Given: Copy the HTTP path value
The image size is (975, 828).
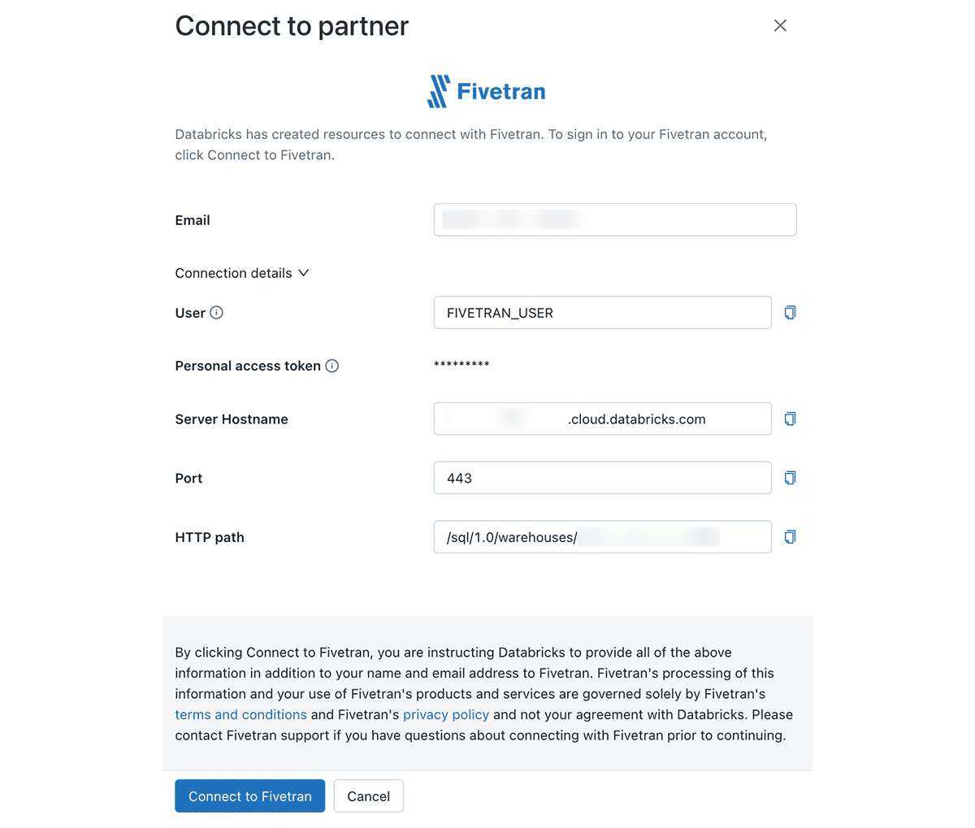Looking at the screenshot, I should pyautogui.click(x=790, y=537).
